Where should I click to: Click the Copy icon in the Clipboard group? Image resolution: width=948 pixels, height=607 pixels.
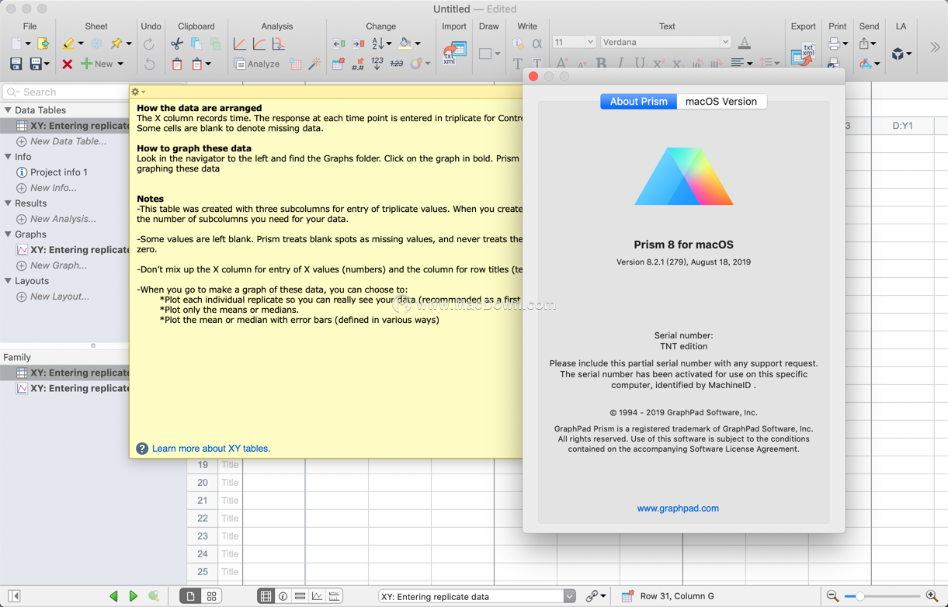coord(196,43)
